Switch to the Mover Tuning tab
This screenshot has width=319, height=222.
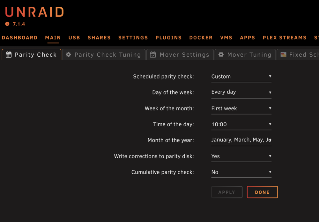tap(245, 55)
